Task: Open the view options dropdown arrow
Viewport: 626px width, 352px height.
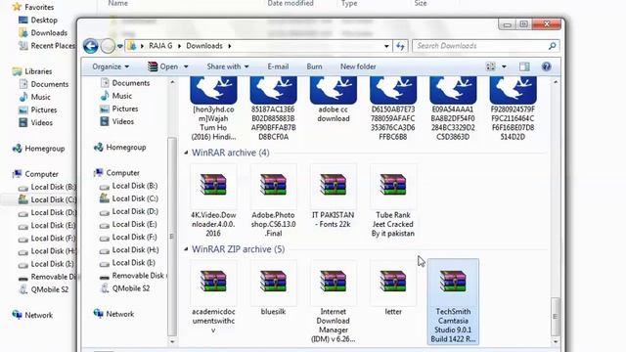Action: (504, 66)
